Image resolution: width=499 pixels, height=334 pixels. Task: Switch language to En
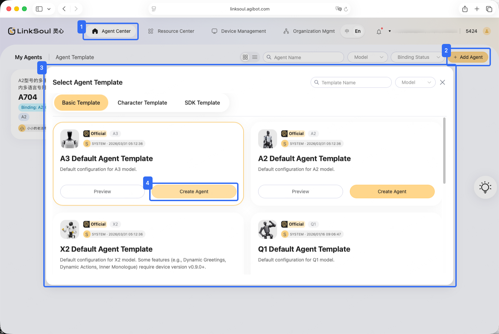tap(358, 31)
